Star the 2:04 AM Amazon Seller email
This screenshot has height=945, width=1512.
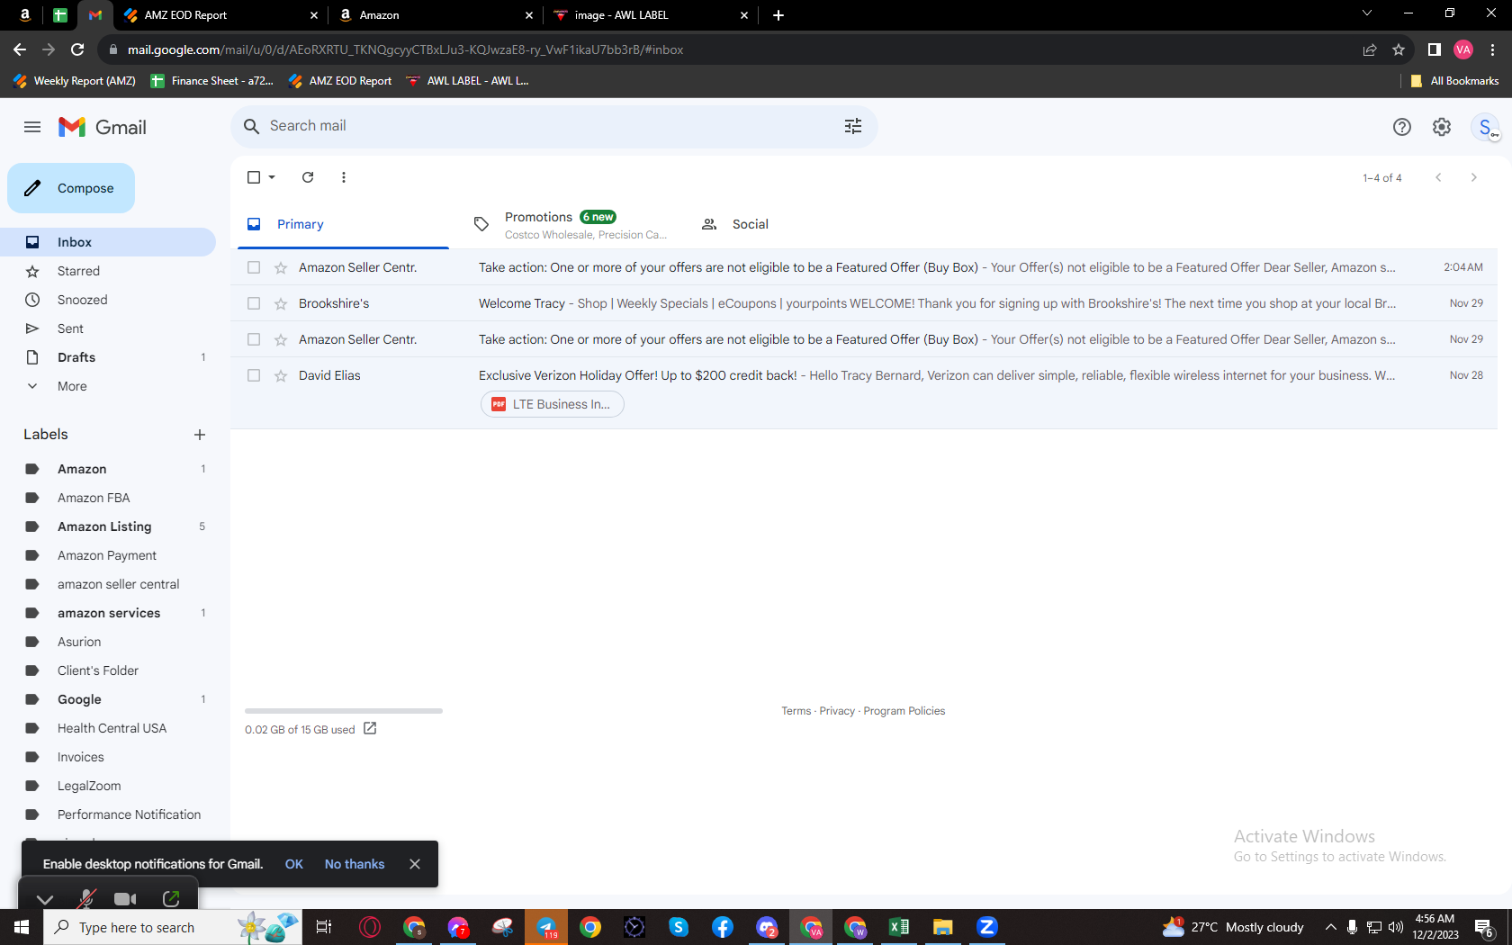[x=281, y=267]
